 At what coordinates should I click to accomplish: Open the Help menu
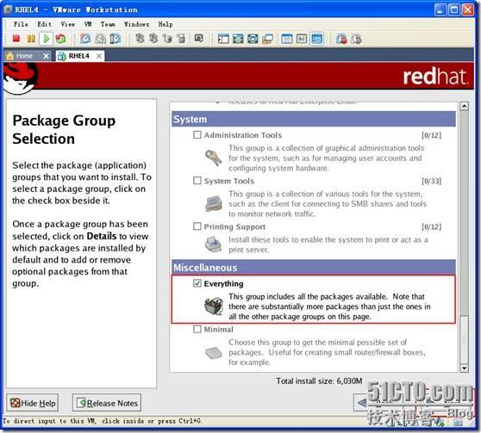click(x=166, y=24)
